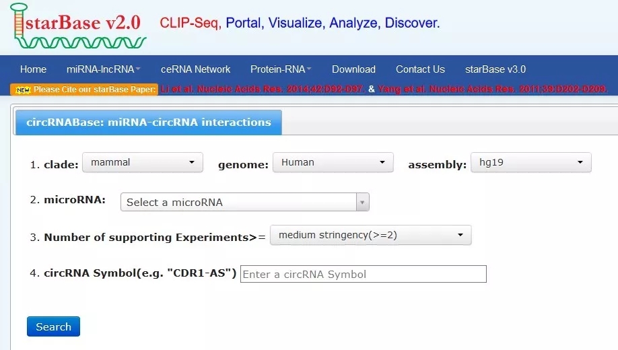Image resolution: width=618 pixels, height=350 pixels.
Task: Click the CLIP-Seq tagline text
Action: pos(300,23)
